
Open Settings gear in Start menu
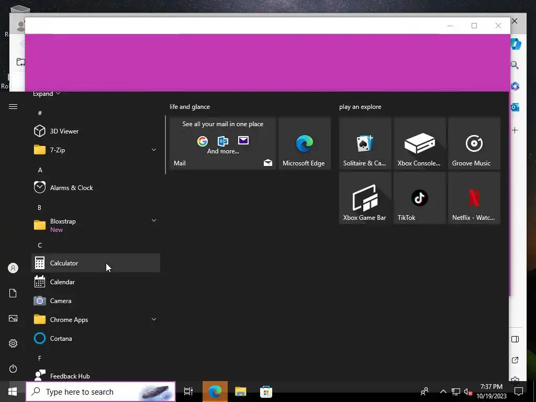point(13,343)
